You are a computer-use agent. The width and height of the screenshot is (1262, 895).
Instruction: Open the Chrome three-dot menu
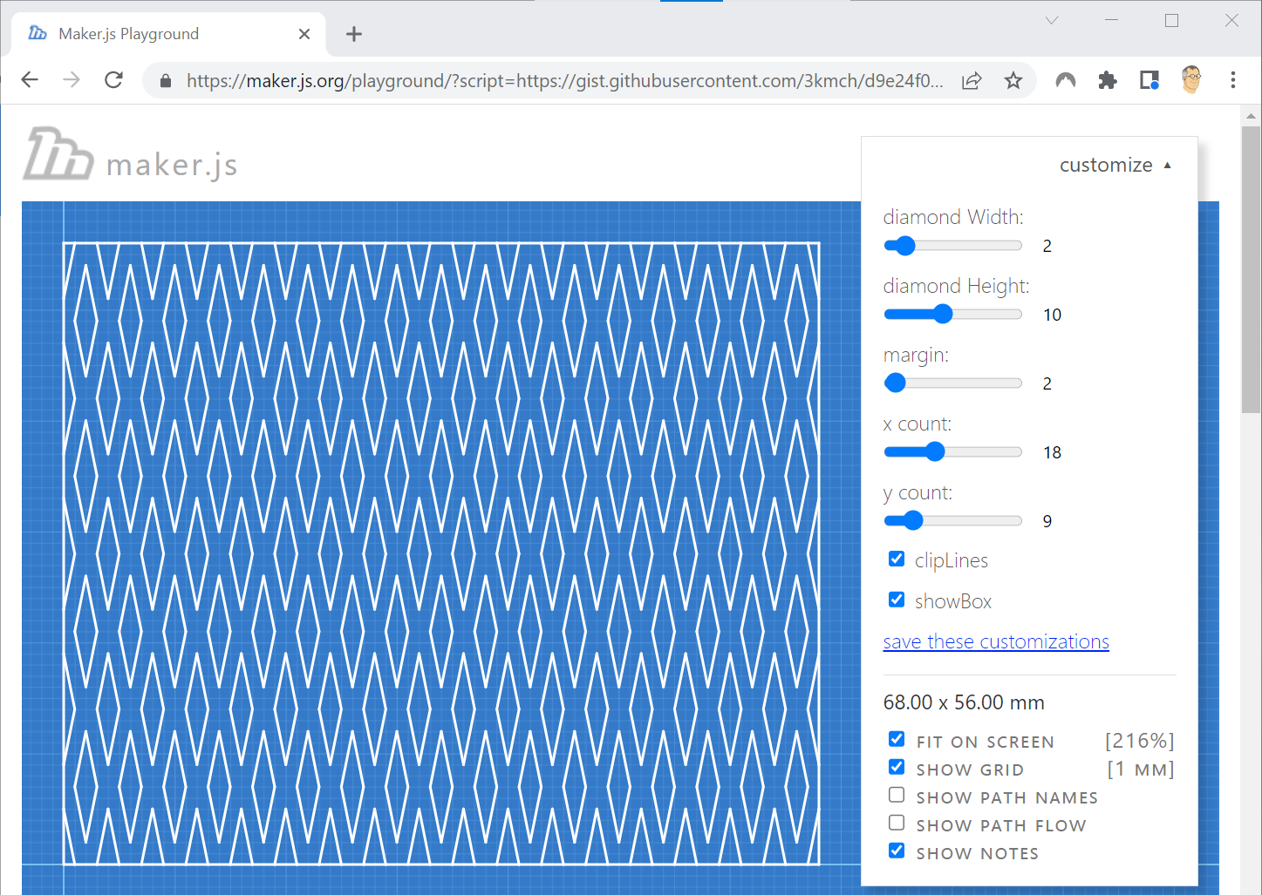click(1233, 80)
